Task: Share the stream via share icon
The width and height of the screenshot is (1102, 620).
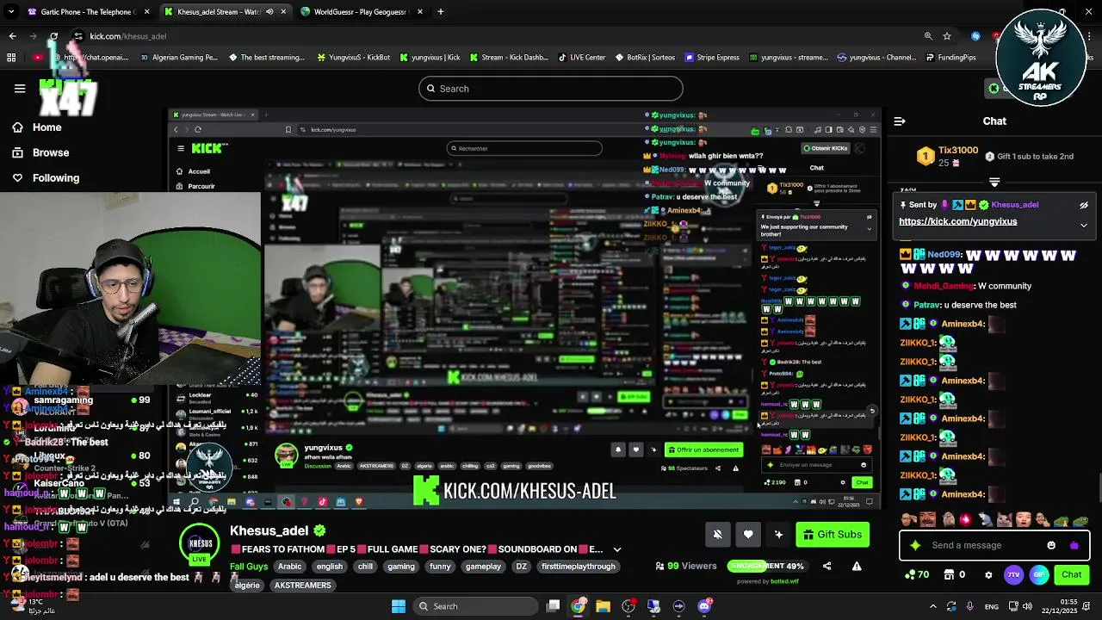Action: point(826,566)
